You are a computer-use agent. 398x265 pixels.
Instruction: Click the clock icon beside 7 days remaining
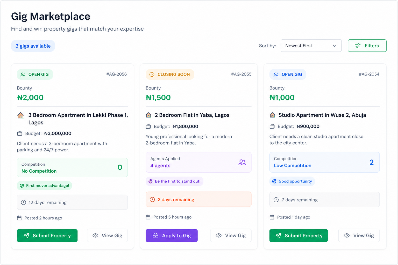click(276, 200)
